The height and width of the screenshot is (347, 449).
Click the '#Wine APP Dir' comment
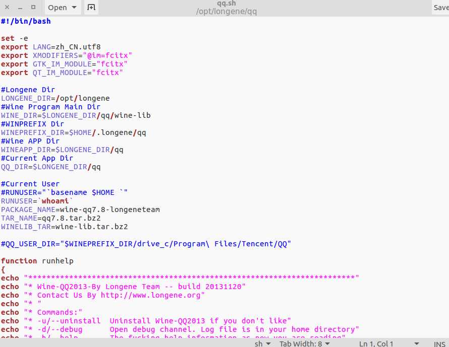[30, 141]
